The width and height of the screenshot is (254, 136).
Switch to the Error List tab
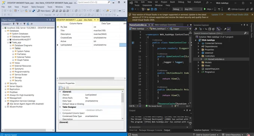[133, 130]
